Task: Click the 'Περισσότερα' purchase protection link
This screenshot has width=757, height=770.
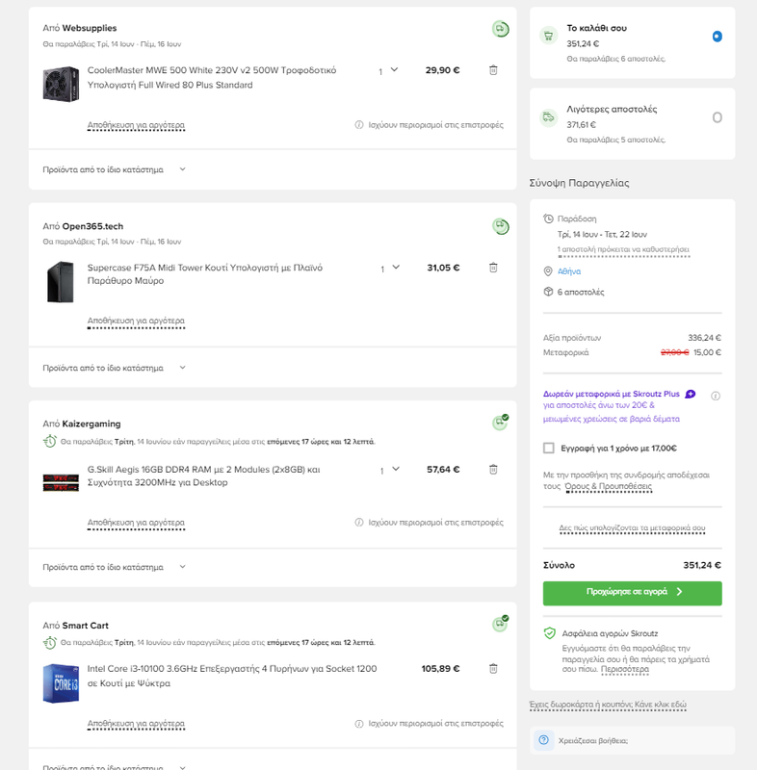Action: tap(625, 669)
